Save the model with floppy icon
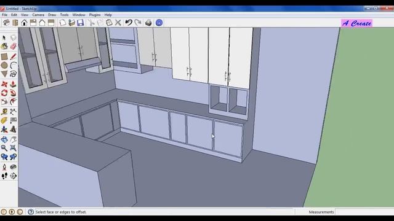This screenshot has width=394, height=221. 81,23
